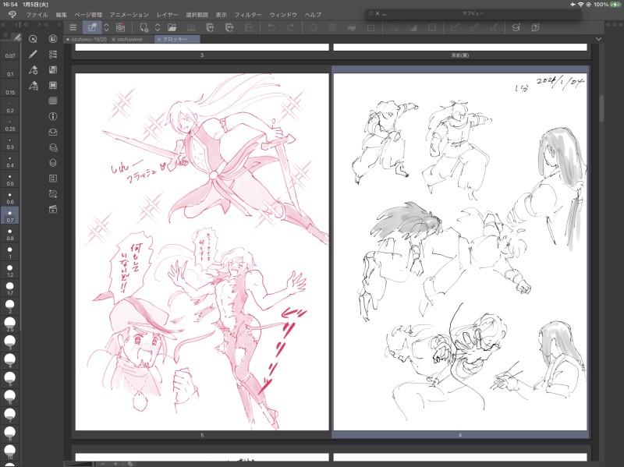The height and width of the screenshot is (467, 624).
Task: Collapse the left palette dock with the leftmost double arrow
Action: coord(4,25)
